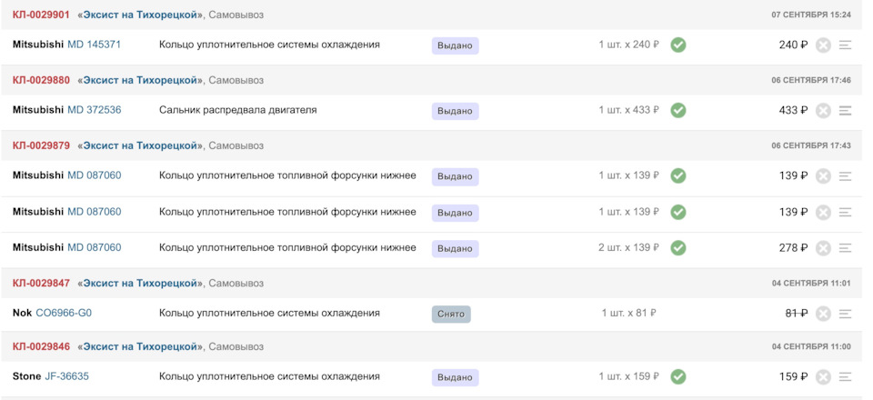Open lines menu icon on Nok CO6966-G0 row
Viewport: 873px width, 400px height.
[x=845, y=314]
